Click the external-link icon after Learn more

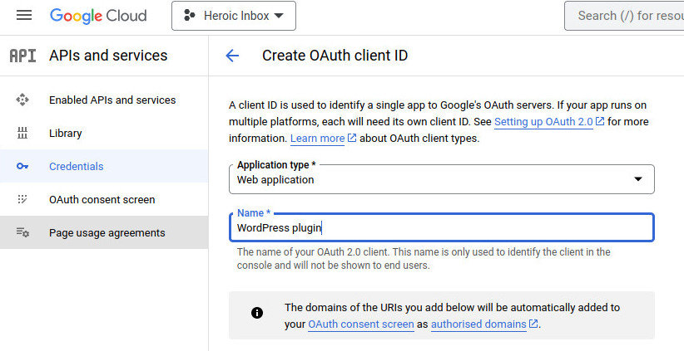pos(352,138)
